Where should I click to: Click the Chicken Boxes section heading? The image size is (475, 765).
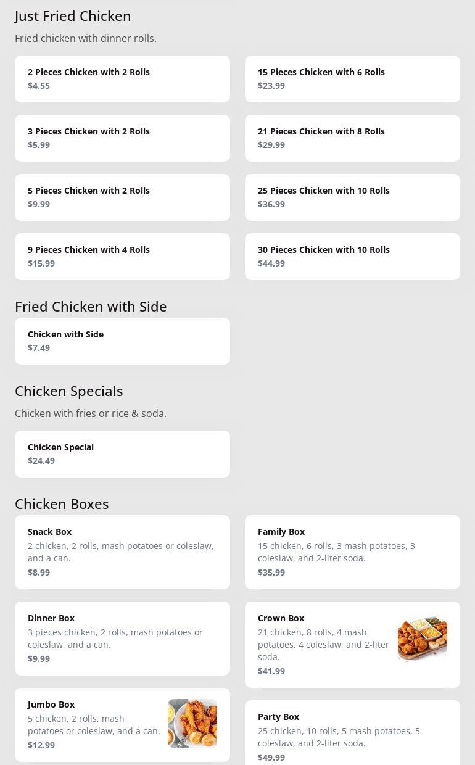[x=62, y=504]
